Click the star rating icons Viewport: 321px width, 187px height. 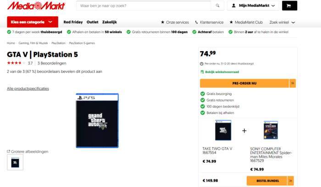[16, 63]
